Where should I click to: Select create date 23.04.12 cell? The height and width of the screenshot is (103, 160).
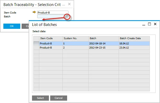pyautogui.click(x=134, y=48)
